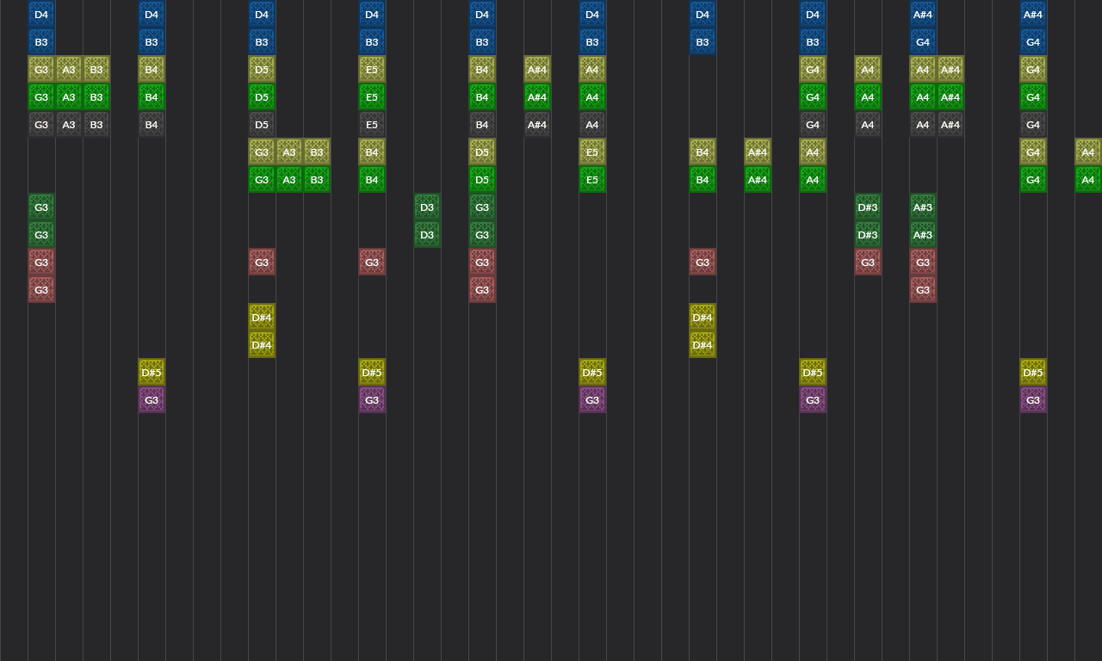Viewport: 1102px width, 661px height.
Task: Select the leftmost blue D4 note
Action: (41, 15)
